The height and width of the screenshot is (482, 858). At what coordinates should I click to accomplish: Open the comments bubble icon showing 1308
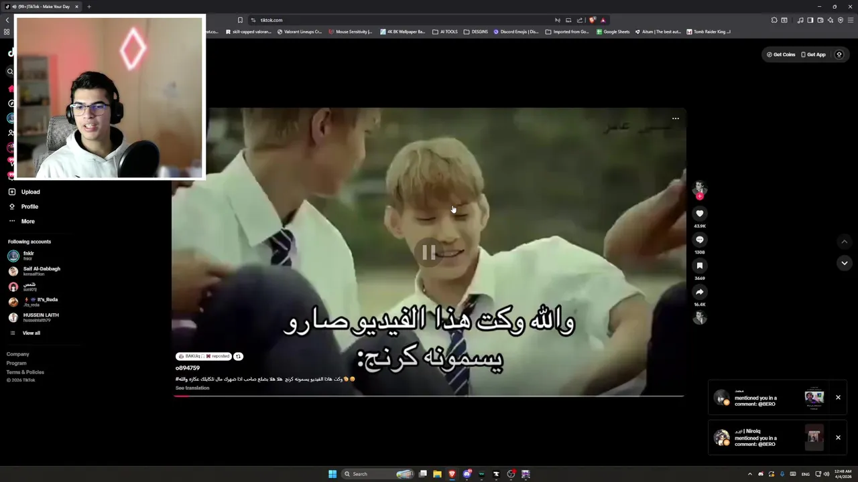(700, 240)
